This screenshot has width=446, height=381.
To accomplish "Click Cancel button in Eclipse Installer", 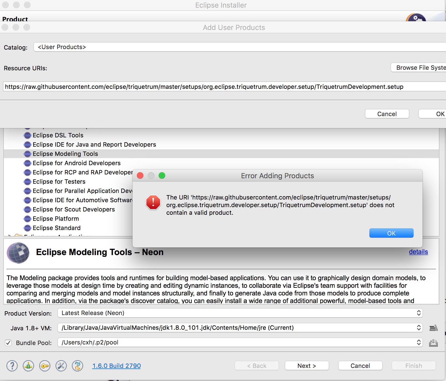I will [x=360, y=366].
